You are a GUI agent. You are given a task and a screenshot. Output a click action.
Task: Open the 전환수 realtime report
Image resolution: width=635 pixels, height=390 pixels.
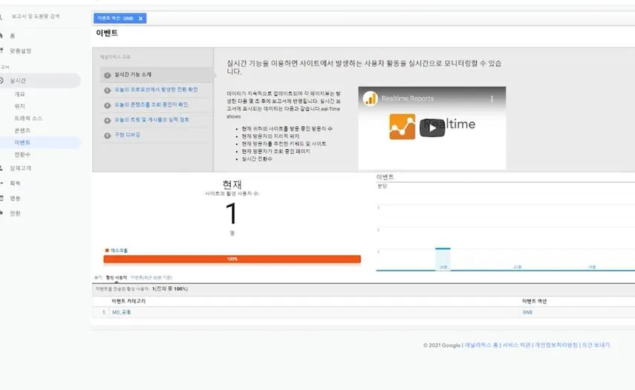22,155
